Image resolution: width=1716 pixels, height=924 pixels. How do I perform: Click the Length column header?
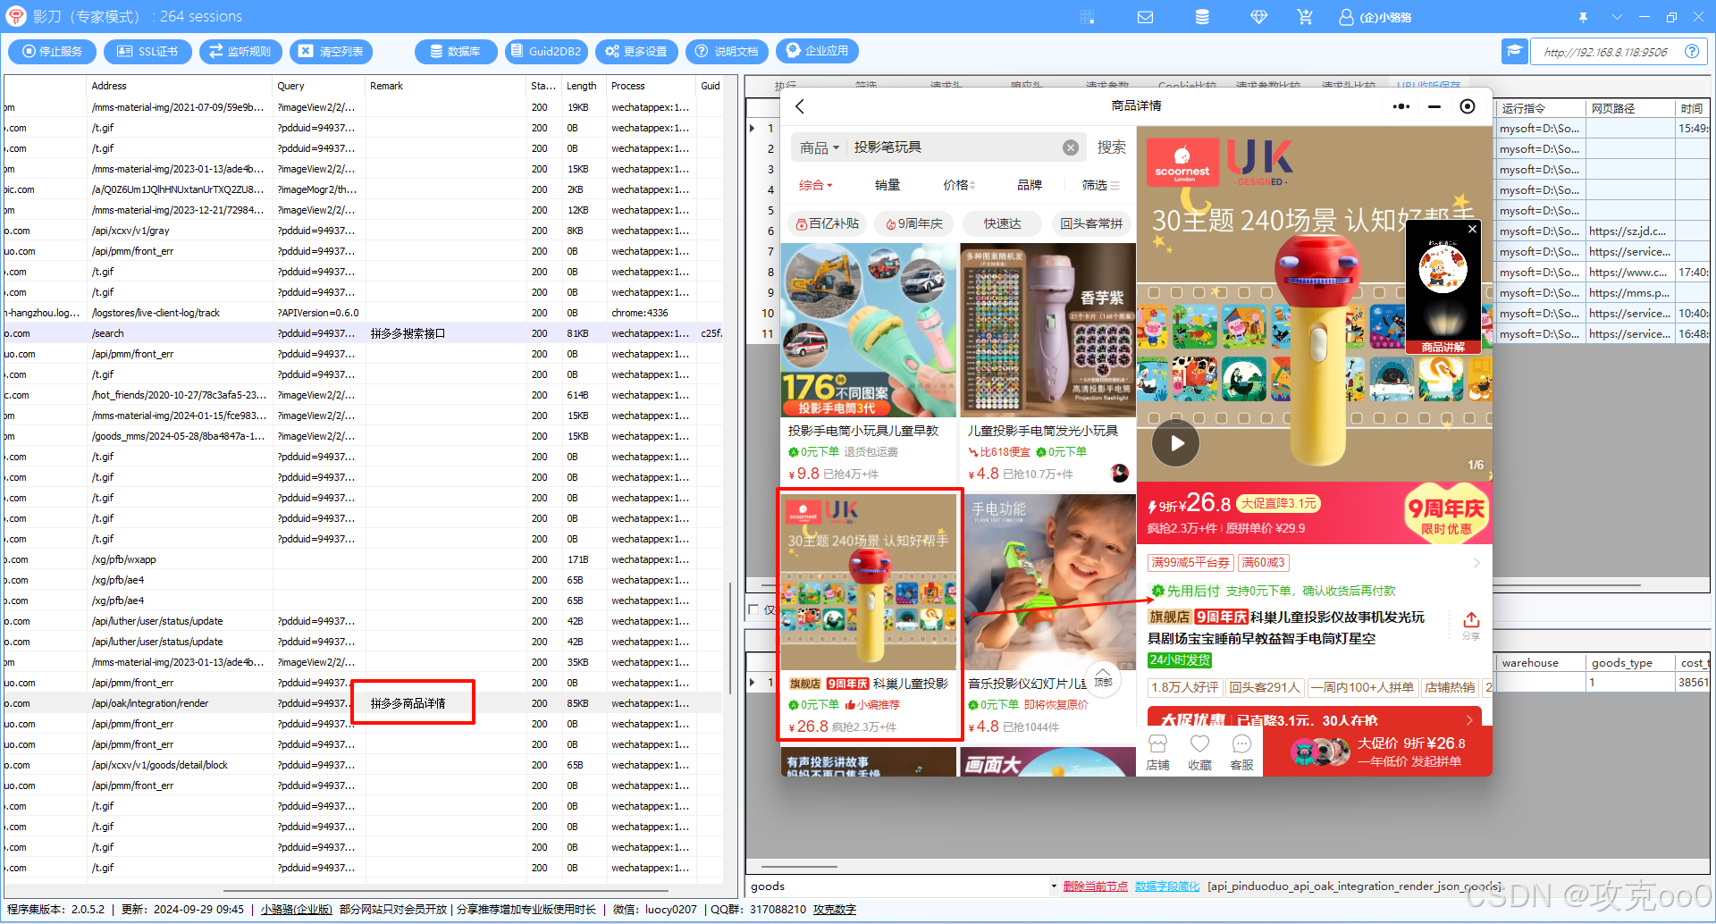coord(581,86)
